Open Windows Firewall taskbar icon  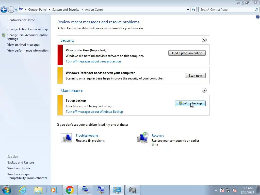coord(133,190)
